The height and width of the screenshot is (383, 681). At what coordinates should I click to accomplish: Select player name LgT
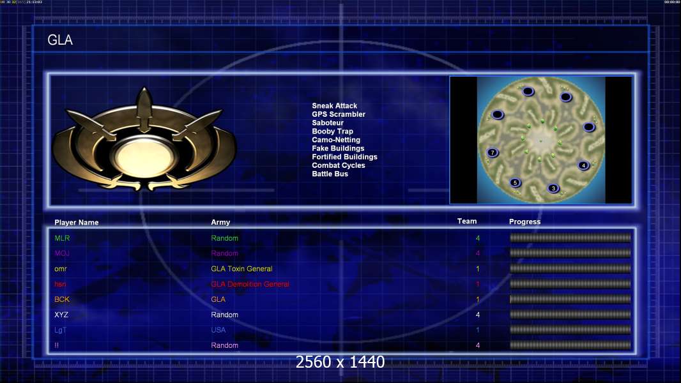[x=60, y=330]
